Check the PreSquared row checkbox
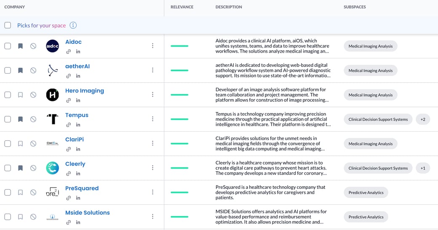Screen dimensions: 438x230 (x=8, y=192)
